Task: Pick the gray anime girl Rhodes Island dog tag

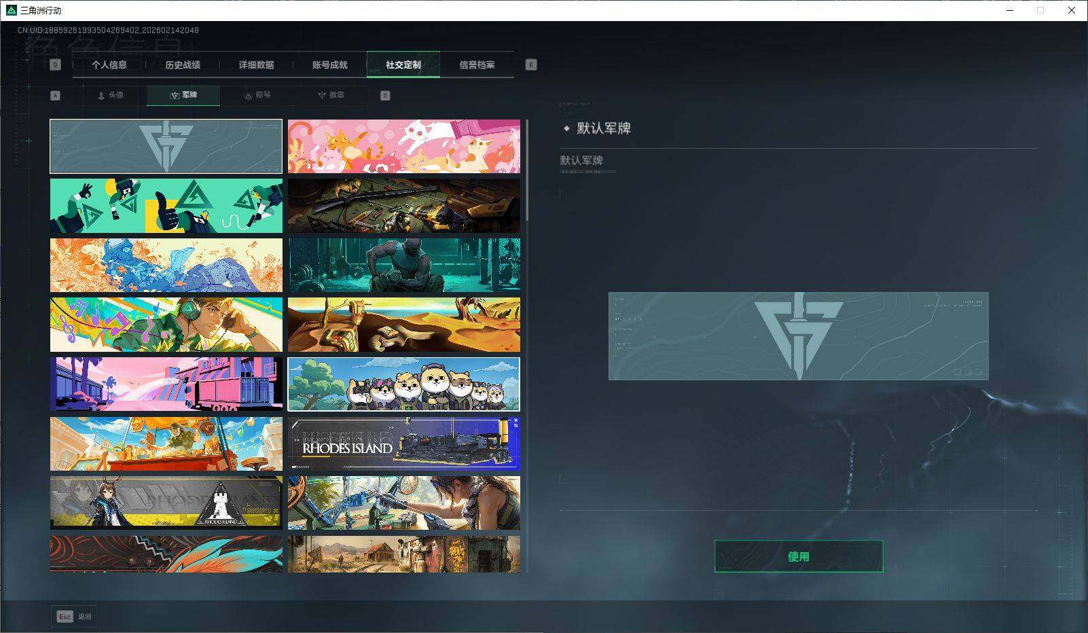Action: point(166,503)
